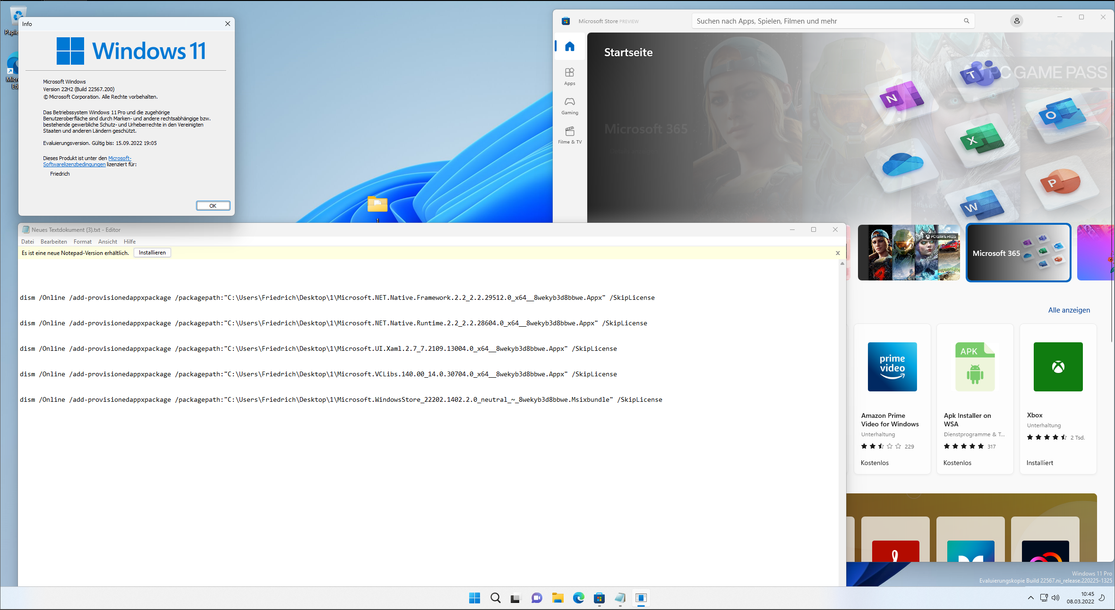Viewport: 1115px width, 610px height.
Task: Dismiss the Notepad update notification banner
Action: [x=837, y=253]
